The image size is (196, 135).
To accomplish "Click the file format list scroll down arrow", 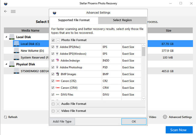I will 144,98.
